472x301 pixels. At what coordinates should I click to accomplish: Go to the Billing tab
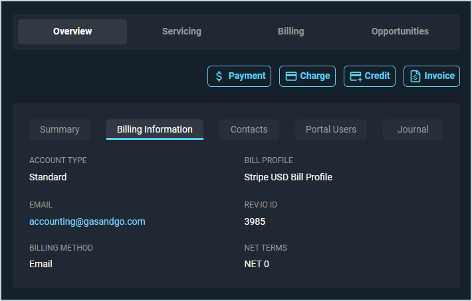(x=291, y=32)
